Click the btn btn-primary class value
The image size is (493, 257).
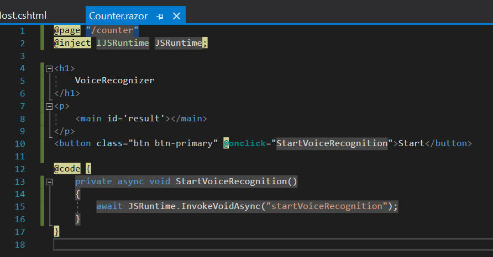(x=173, y=143)
